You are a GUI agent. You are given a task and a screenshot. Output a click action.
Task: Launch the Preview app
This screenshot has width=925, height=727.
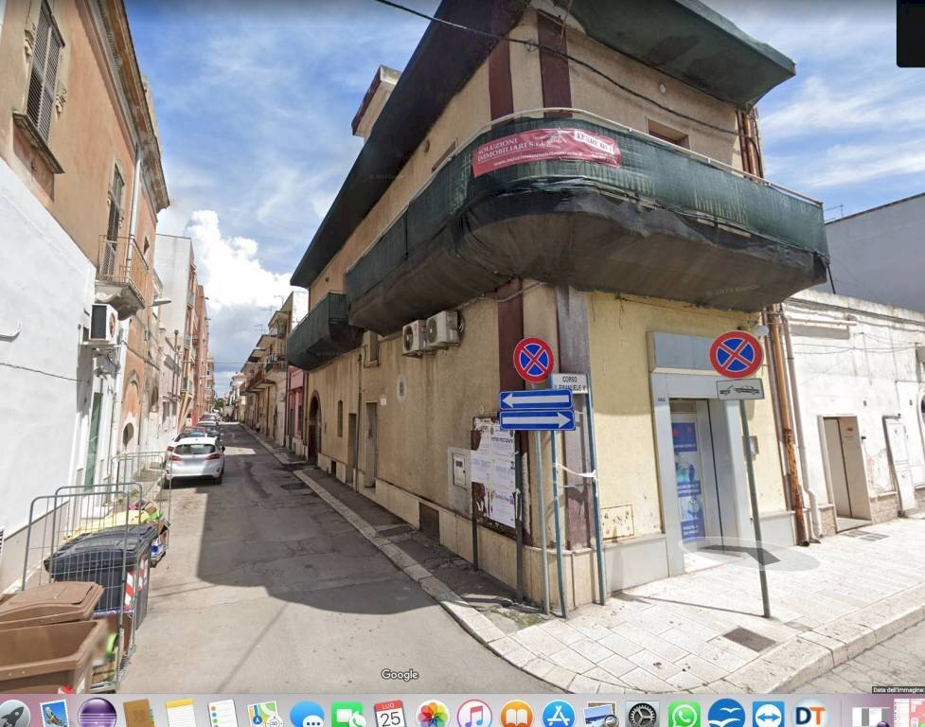click(x=600, y=713)
